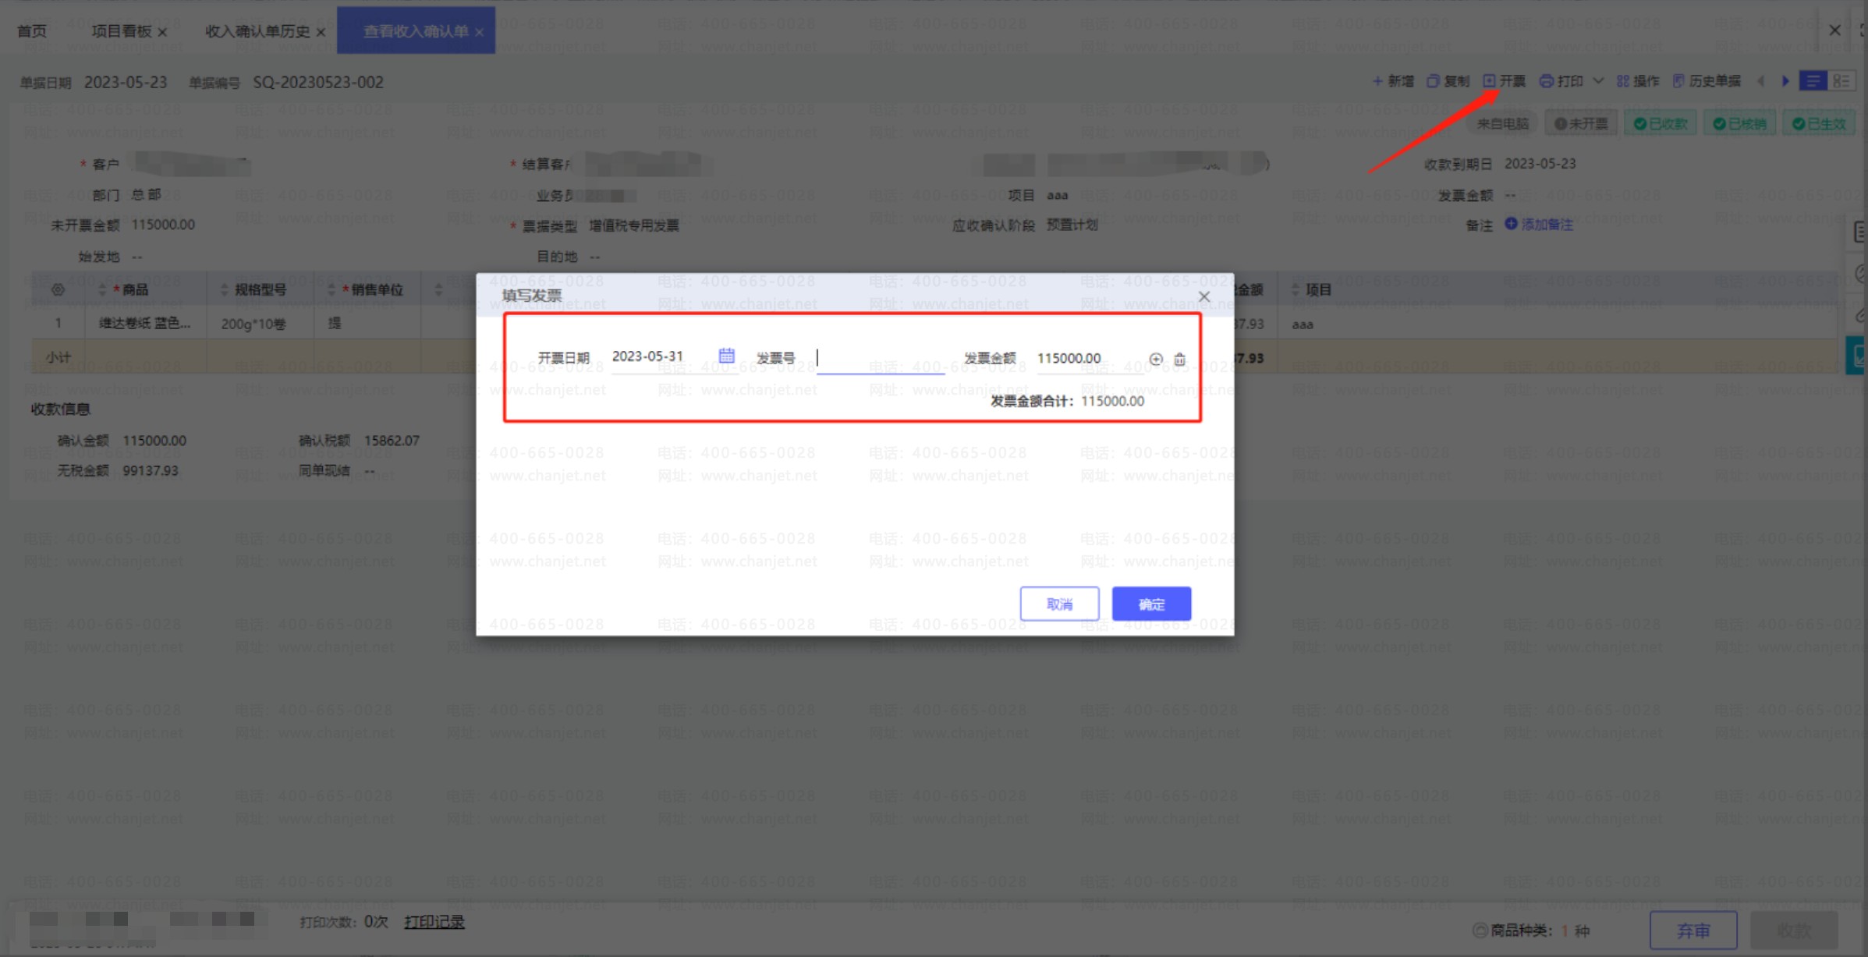Click the 发票号 input field
This screenshot has width=1868, height=957.
[880, 358]
